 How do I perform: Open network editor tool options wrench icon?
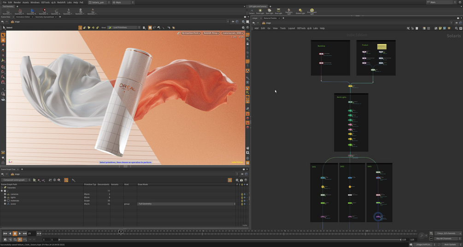pyautogui.click(x=408, y=29)
